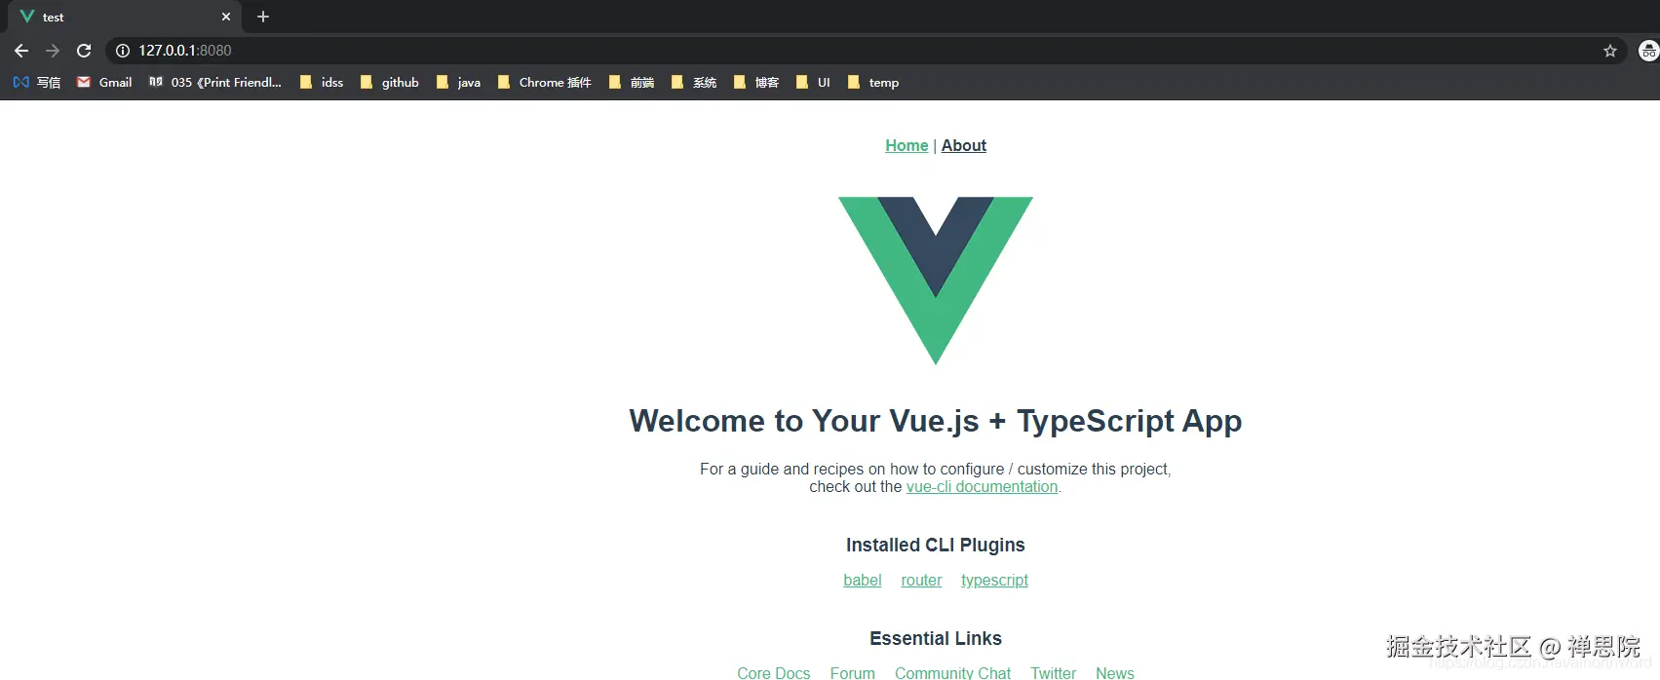Open the typescript plugin link
1660x680 pixels.
pyautogui.click(x=994, y=581)
